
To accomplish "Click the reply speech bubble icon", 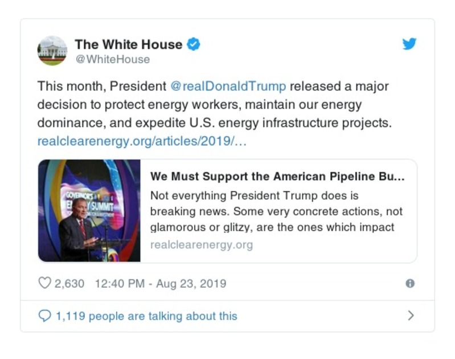I will 44,316.
